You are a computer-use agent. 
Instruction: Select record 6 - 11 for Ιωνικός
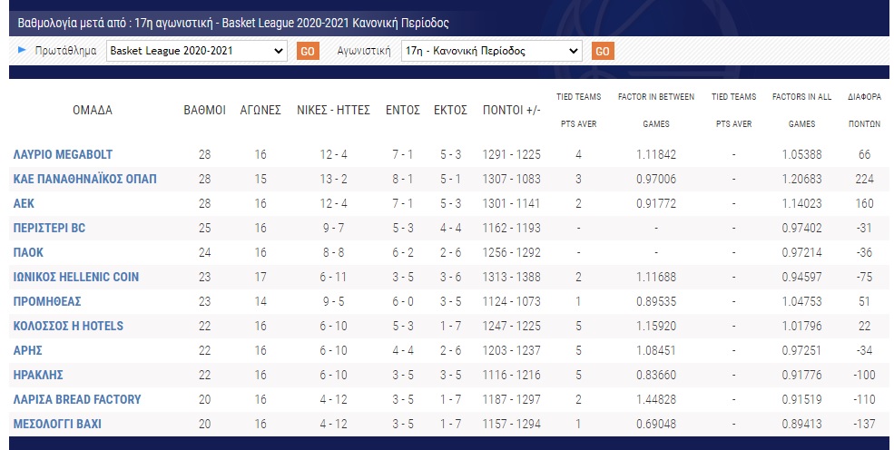click(x=333, y=277)
